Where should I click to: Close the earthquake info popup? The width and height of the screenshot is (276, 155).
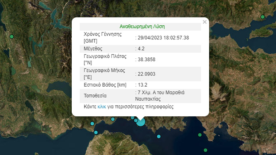[x=205, y=22]
